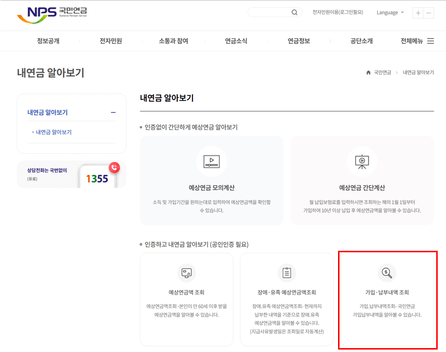Select the 예상연금 모의계산 play screen icon

(x=212, y=161)
